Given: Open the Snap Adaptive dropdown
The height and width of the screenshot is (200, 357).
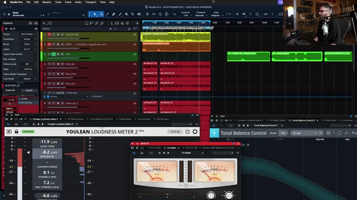Looking at the screenshot, I should [x=217, y=16].
